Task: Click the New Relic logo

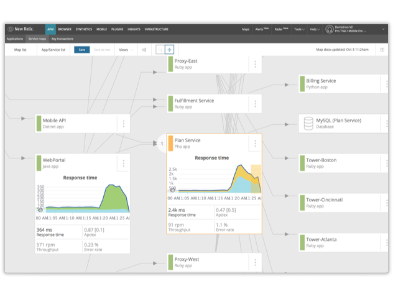Action: point(21,29)
